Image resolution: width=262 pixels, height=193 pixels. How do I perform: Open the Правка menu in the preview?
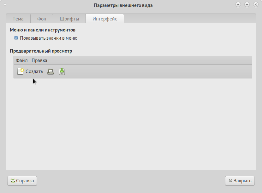click(x=39, y=60)
